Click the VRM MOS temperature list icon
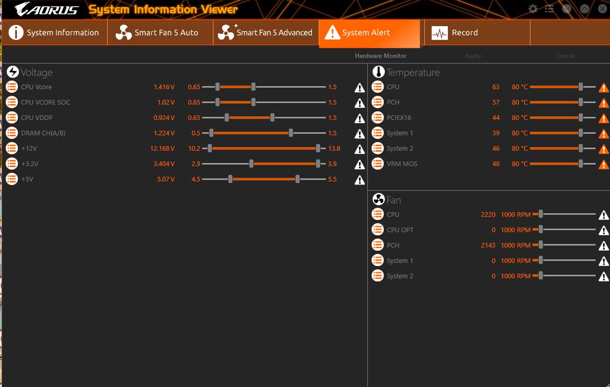 click(x=378, y=164)
